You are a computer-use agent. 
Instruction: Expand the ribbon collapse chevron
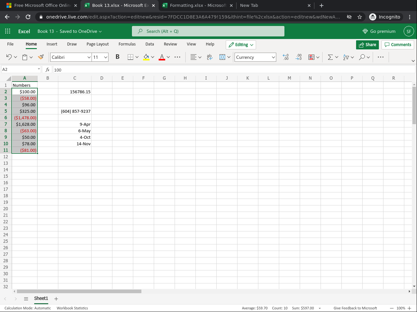[x=413, y=61]
